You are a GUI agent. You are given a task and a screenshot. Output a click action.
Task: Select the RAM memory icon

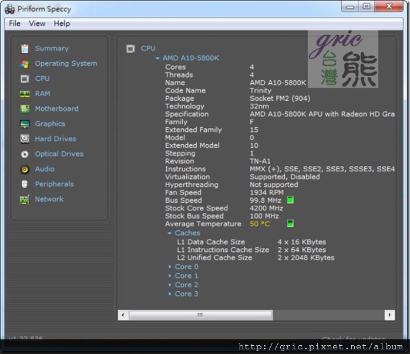pos(25,94)
